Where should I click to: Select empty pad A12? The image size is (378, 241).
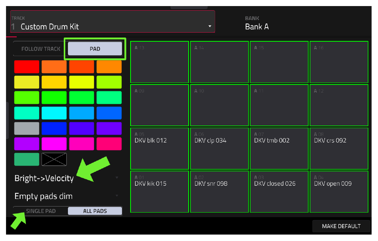[339, 105]
